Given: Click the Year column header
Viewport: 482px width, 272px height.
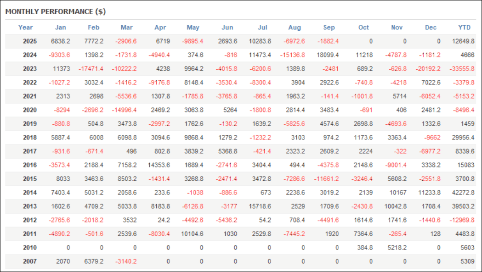Looking at the screenshot, I should tap(26, 28).
